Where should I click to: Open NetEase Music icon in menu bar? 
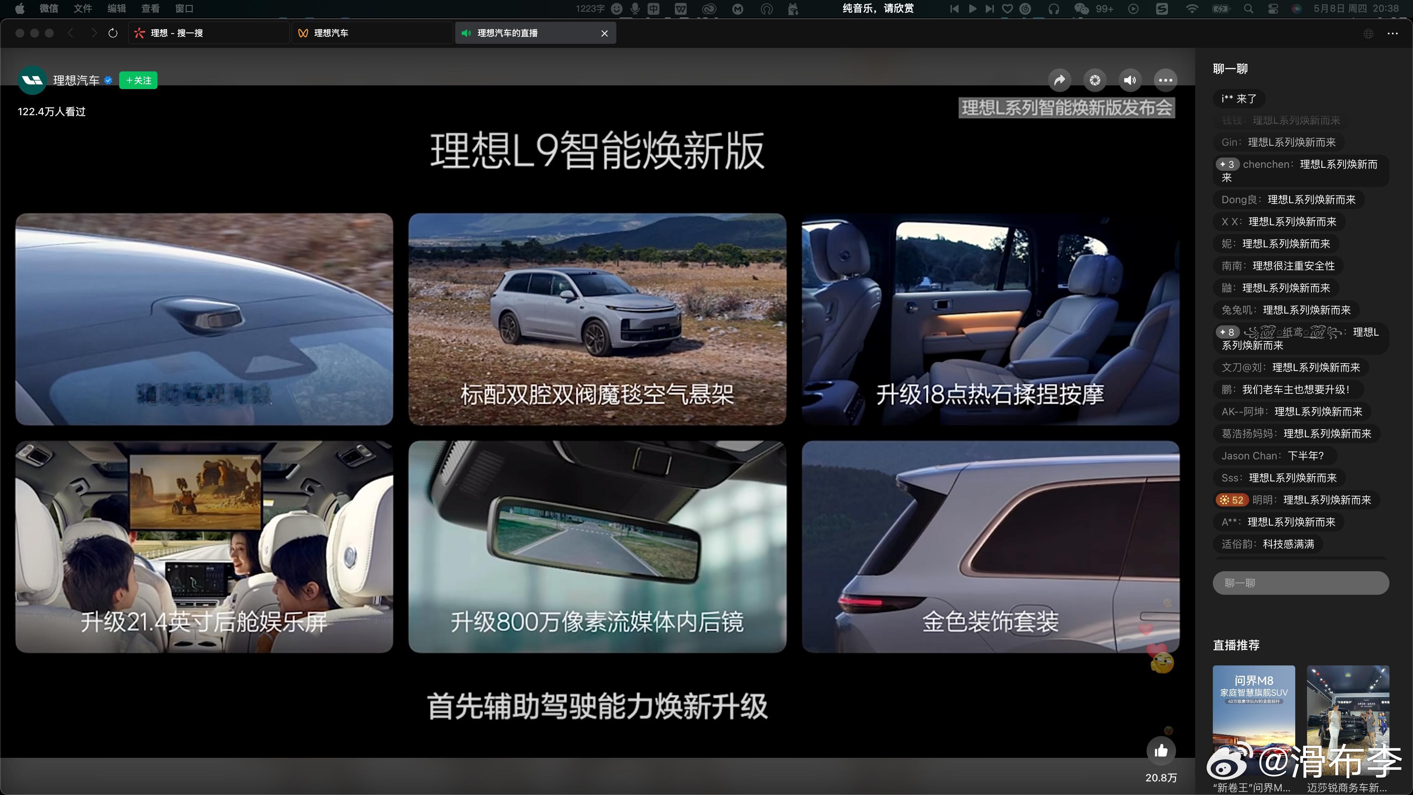1025,8
